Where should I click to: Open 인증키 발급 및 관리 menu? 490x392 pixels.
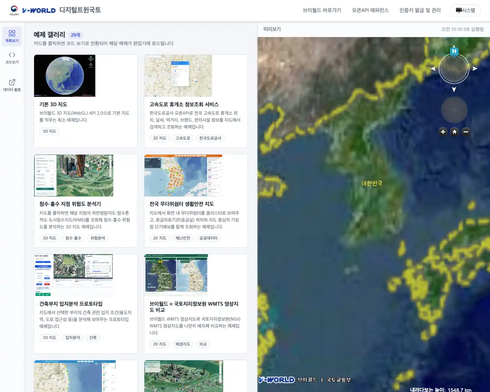click(x=420, y=10)
